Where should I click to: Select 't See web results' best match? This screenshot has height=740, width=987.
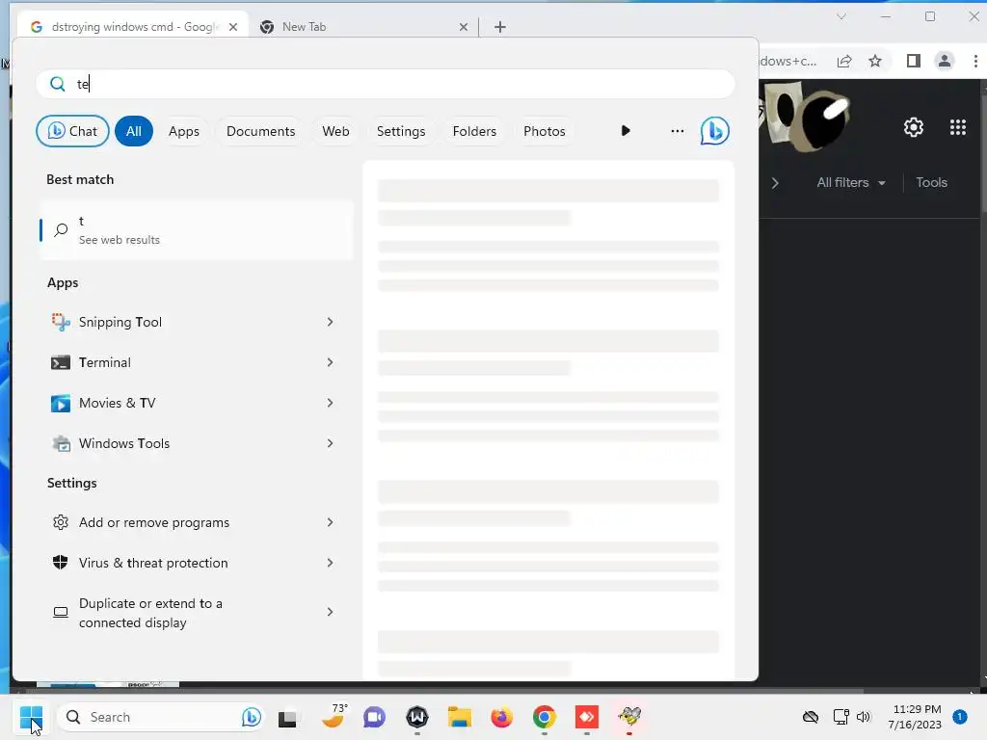pos(196,230)
